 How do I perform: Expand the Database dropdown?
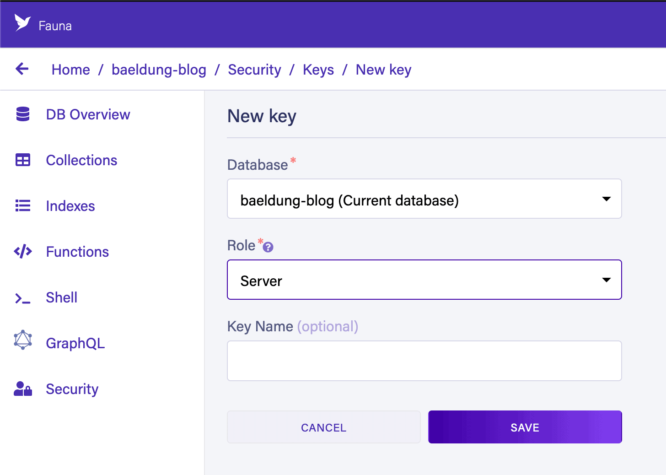(424, 199)
